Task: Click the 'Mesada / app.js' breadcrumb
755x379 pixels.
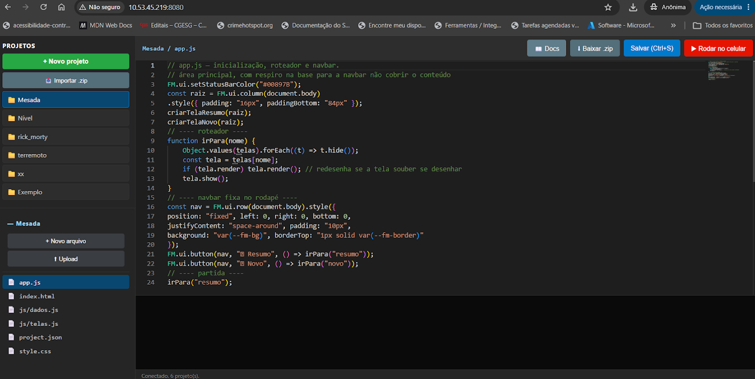Action: tap(169, 48)
